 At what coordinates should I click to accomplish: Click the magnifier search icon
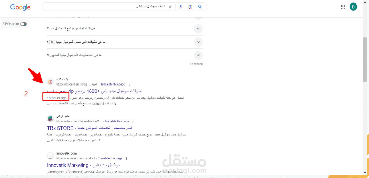(x=200, y=7)
